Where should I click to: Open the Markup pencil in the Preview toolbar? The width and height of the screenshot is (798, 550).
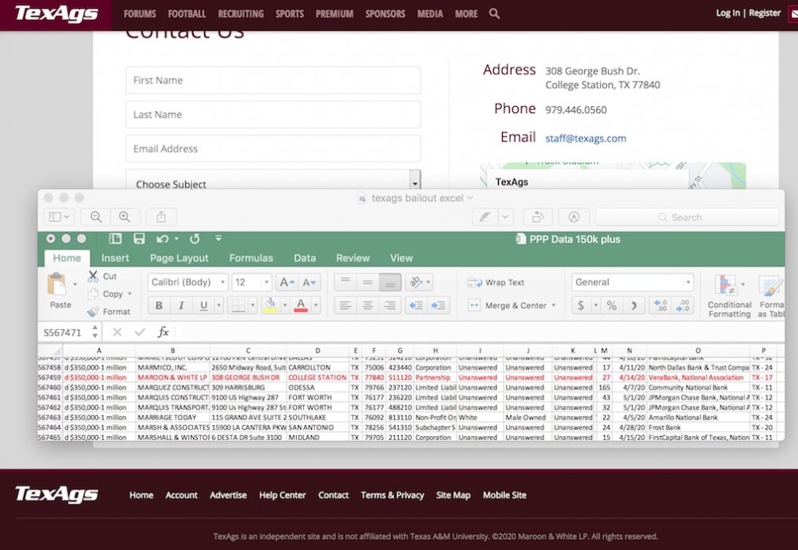coord(485,217)
